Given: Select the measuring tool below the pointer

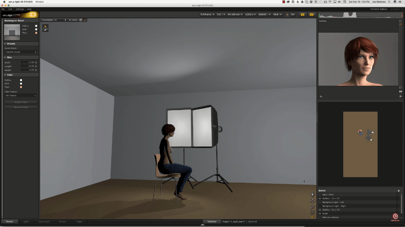Looking at the screenshot, I should tap(45, 30).
